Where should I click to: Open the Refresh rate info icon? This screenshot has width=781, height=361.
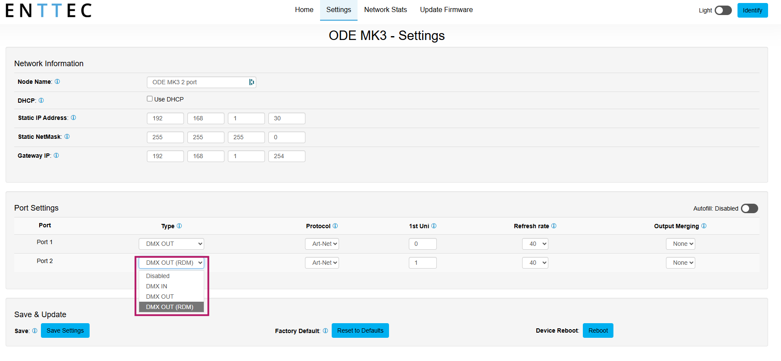pos(554,226)
